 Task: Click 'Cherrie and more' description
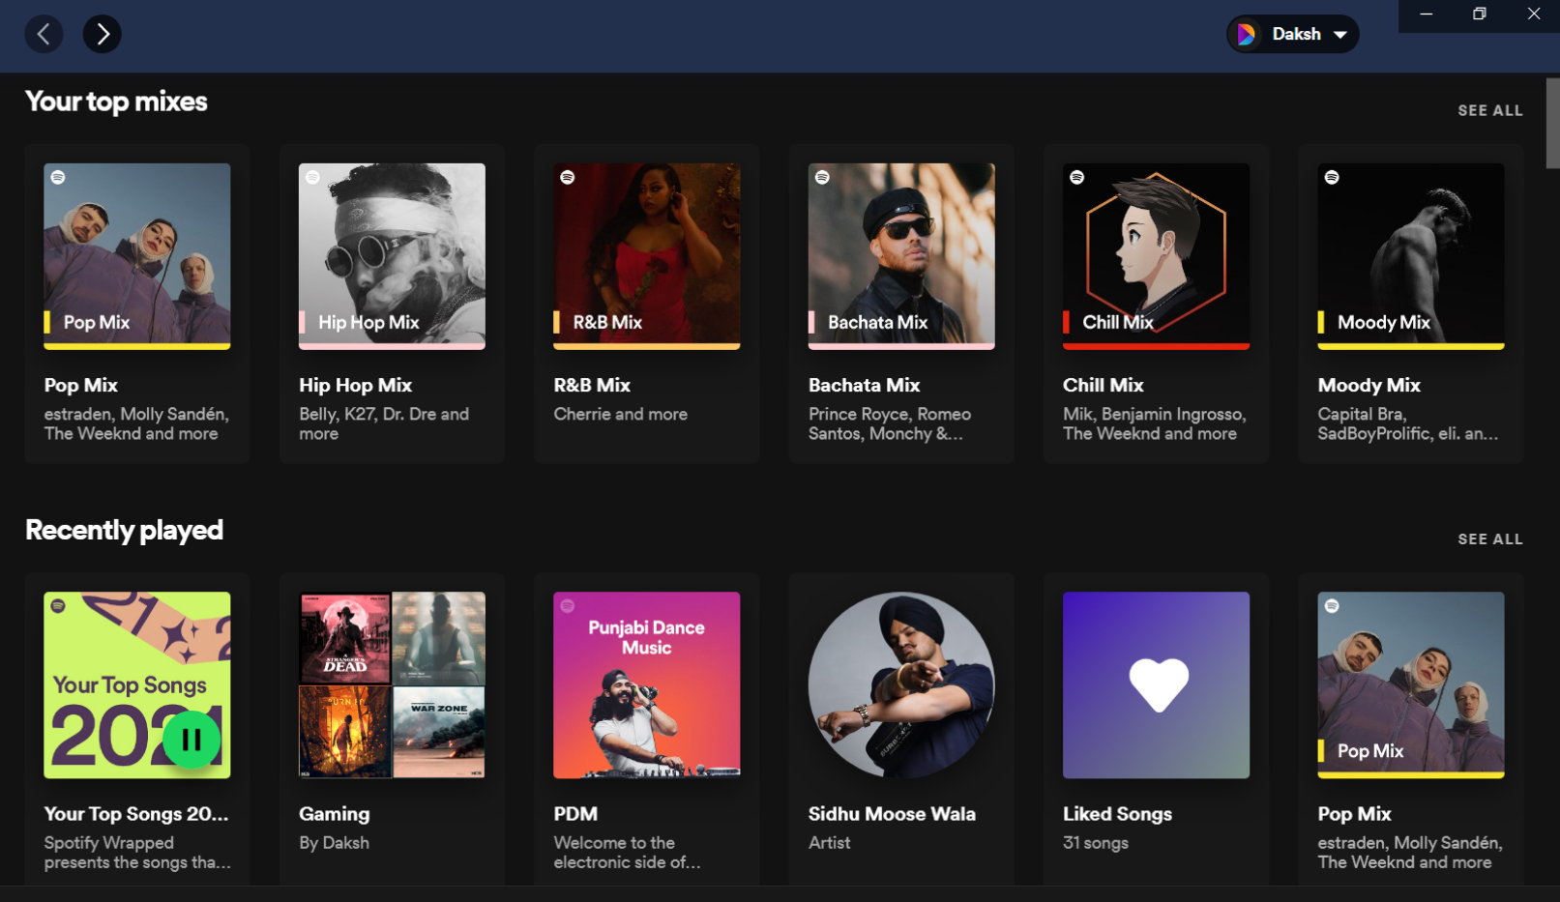(x=620, y=414)
